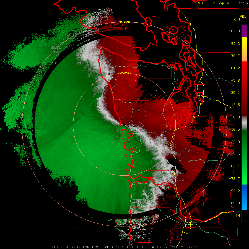Click the 92.3 velocity scale value
Viewport: 249px width, 249px height.
click(235, 43)
